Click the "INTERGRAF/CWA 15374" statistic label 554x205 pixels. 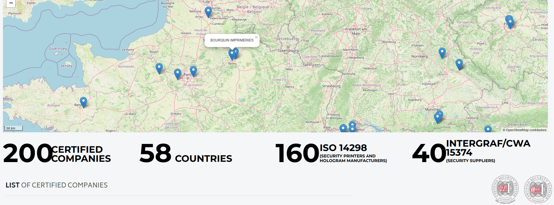[488, 148]
